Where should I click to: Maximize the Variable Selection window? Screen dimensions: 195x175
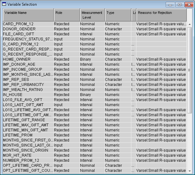pos(180,5)
